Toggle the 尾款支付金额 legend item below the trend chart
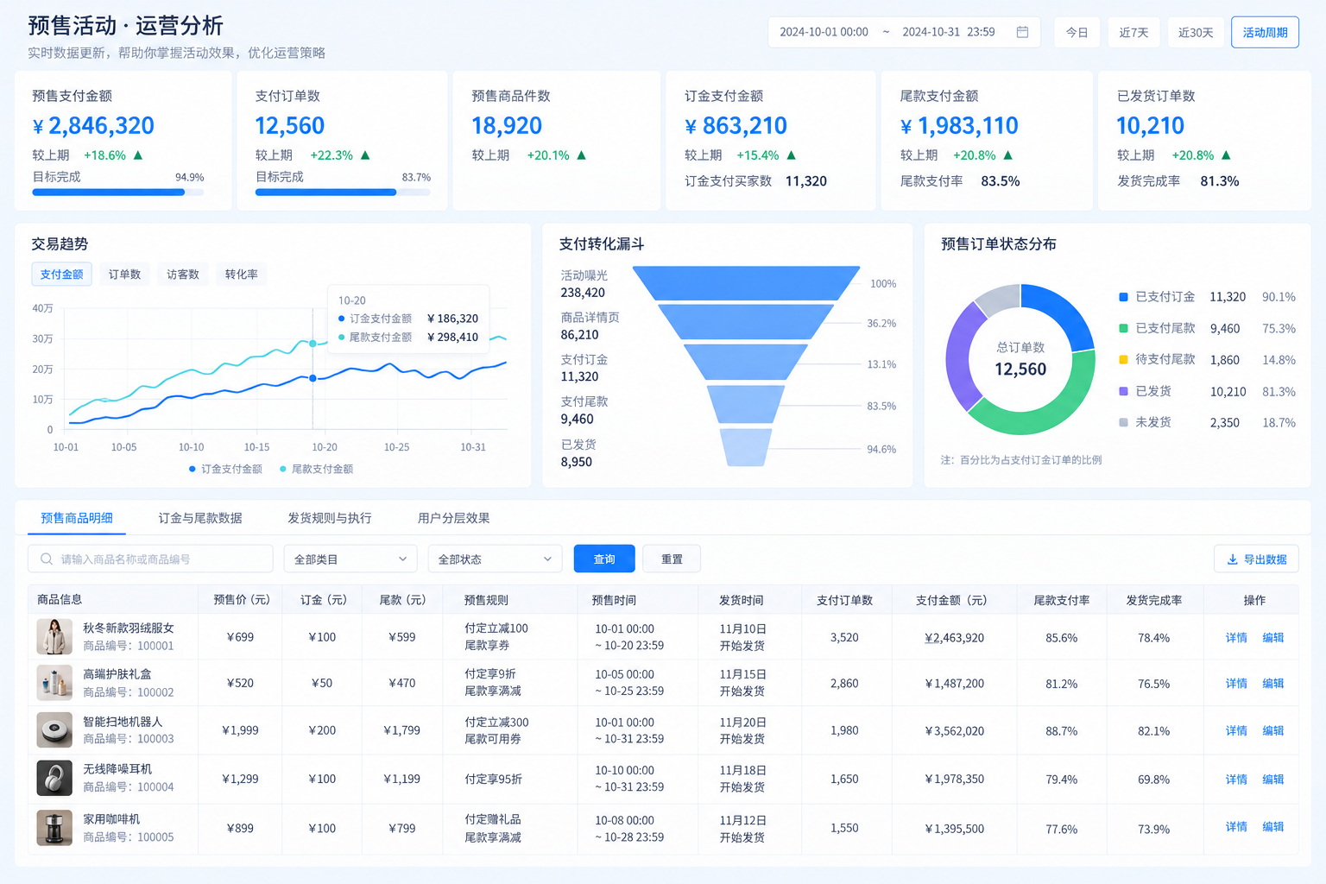Screen dimensions: 1326x884 (x=316, y=469)
